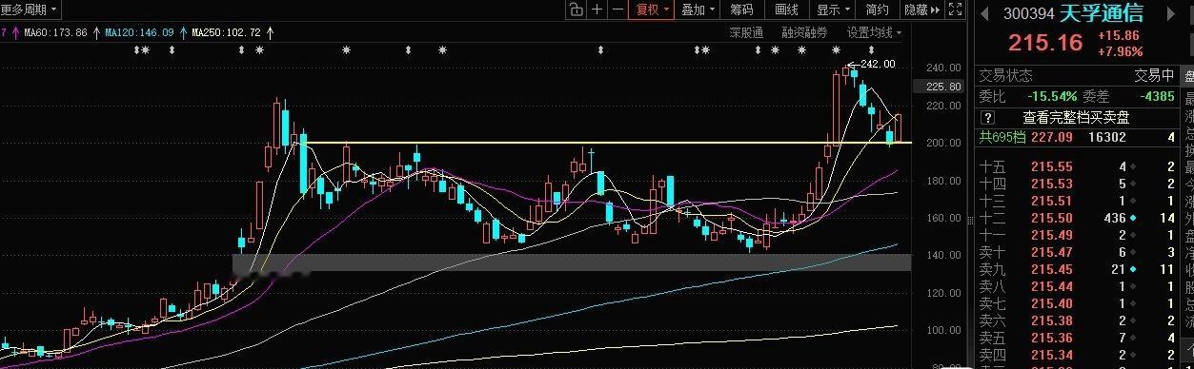
Task: Select the 十三 sell order at 215.51
Action: pos(1078,201)
